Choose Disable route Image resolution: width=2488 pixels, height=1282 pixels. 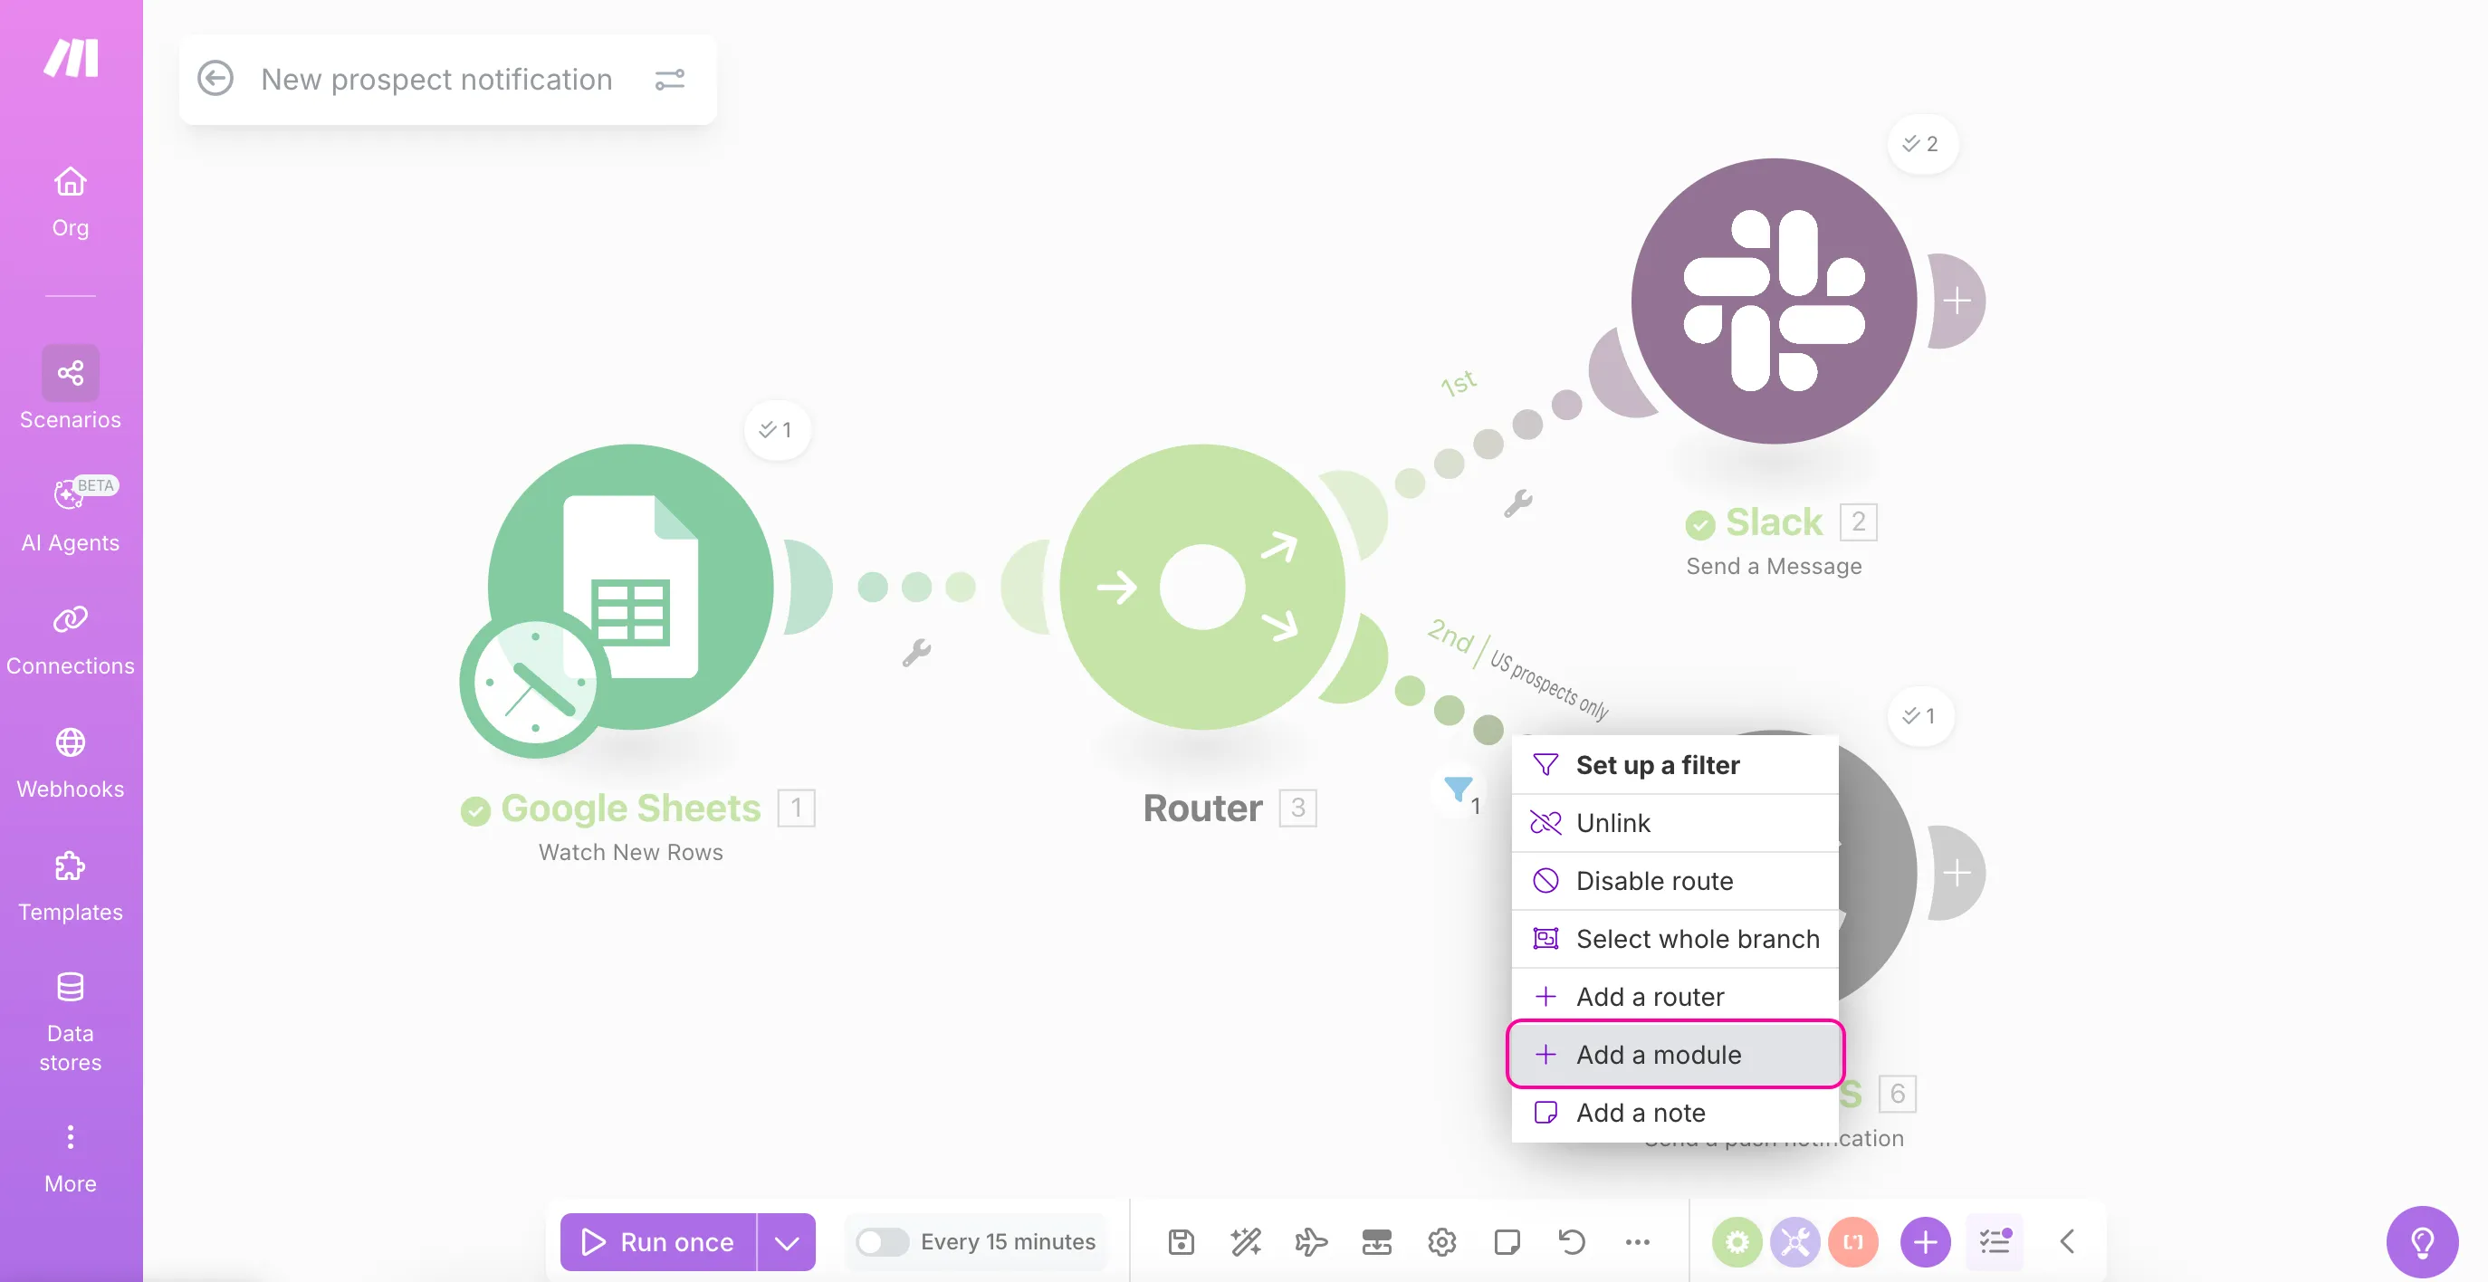[x=1675, y=881]
